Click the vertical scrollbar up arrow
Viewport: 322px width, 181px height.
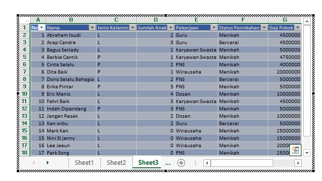click(307, 21)
